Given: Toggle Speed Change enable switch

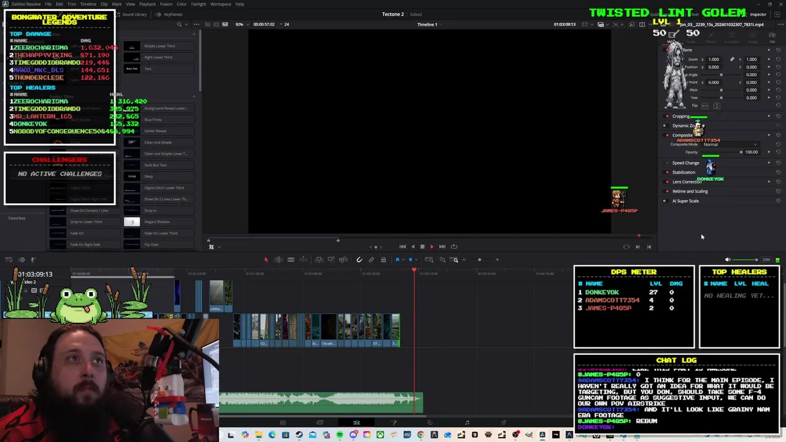Looking at the screenshot, I should coord(666,163).
